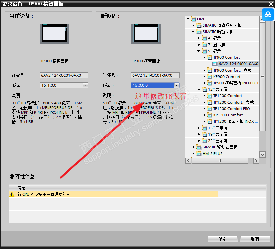Select the 6AV2 124-0JC01-0AX0 tree entry
Screen dimensions: 275x249
point(239,64)
